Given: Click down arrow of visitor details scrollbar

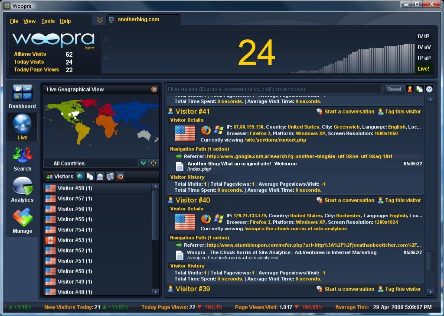Looking at the screenshot, I should (430, 292).
